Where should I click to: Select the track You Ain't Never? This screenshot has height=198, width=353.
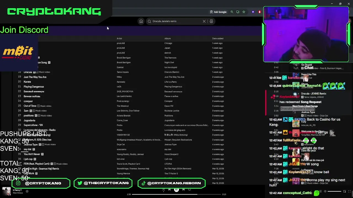(32, 154)
